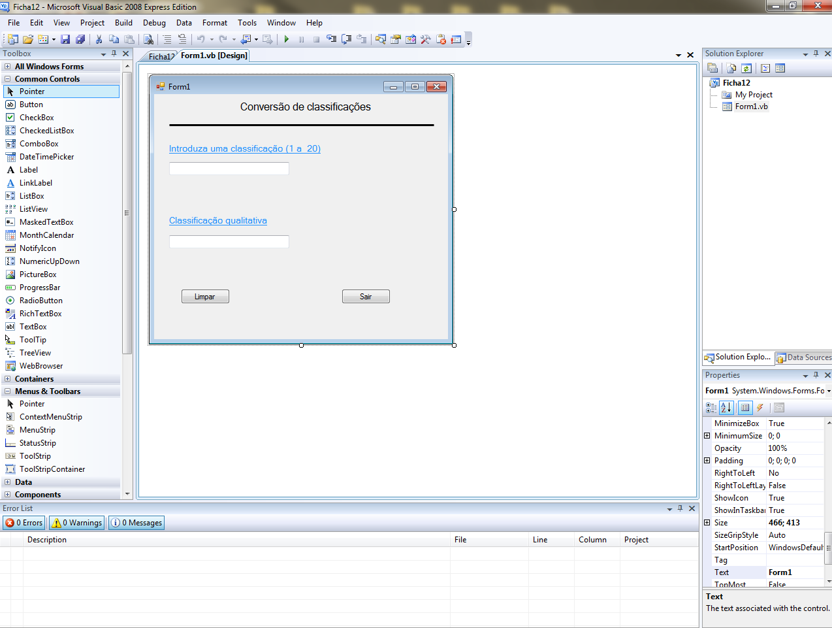Click the Error List toolbar icon

(x=441, y=39)
